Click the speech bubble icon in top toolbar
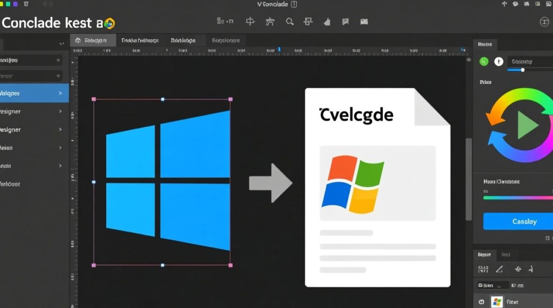553x308 pixels. (346, 22)
